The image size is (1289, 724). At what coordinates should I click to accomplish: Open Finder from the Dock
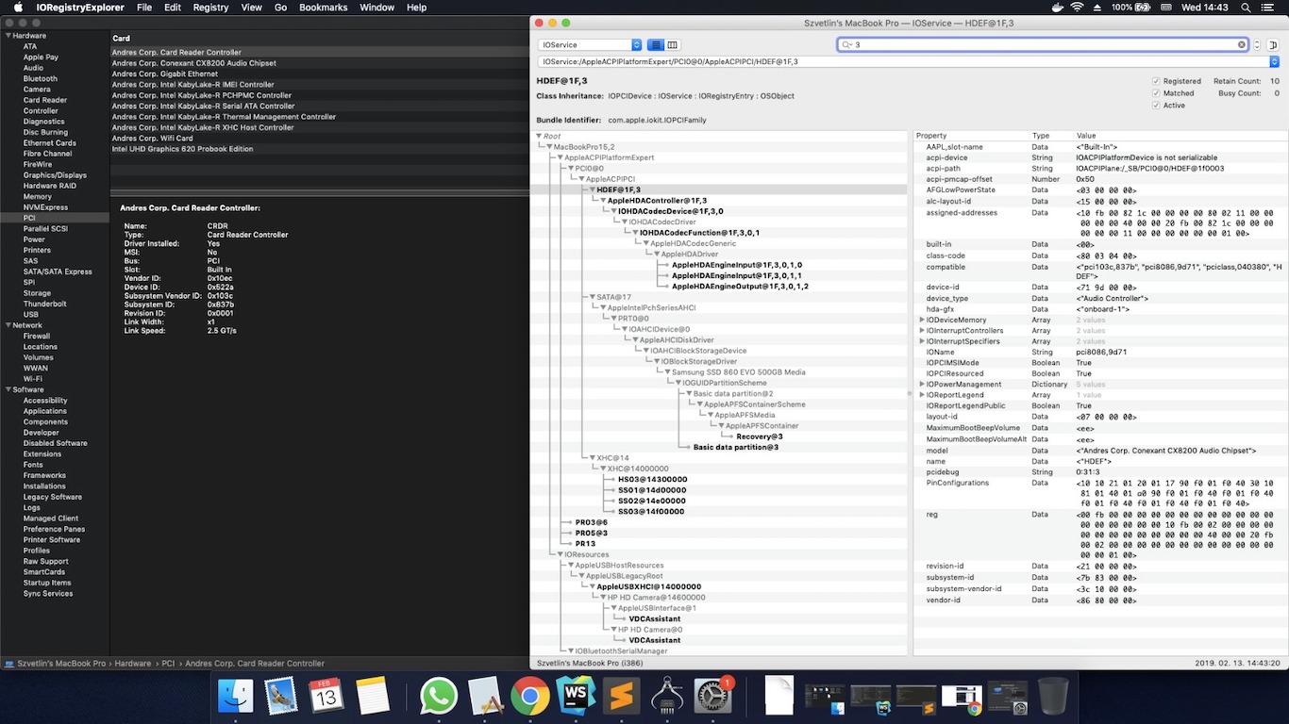coord(236,697)
